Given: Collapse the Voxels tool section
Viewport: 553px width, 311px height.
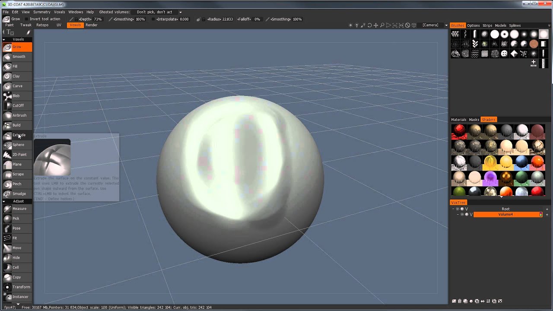Looking at the screenshot, I should (x=4, y=39).
